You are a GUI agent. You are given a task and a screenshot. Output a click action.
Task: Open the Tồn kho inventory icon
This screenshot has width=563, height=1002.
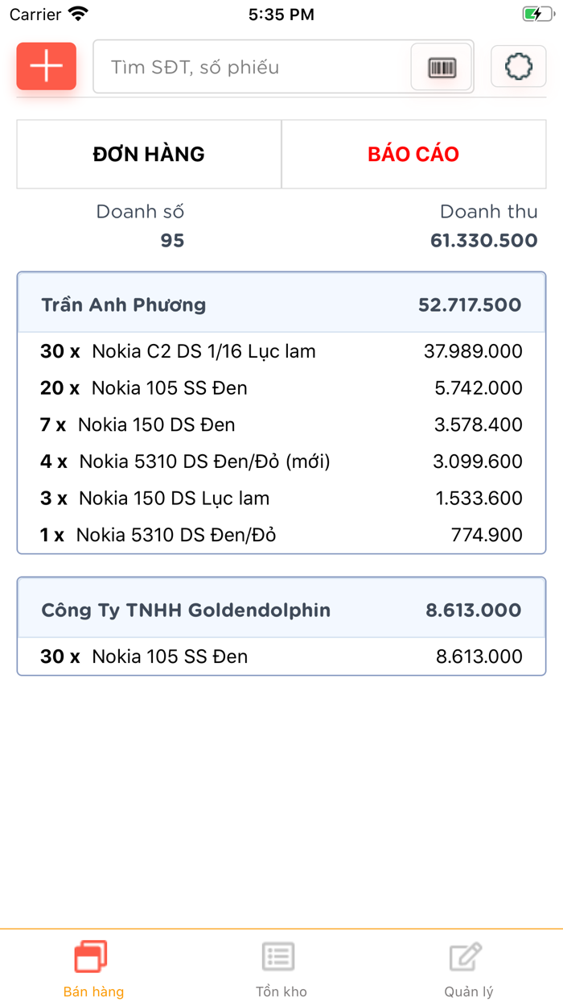279,958
